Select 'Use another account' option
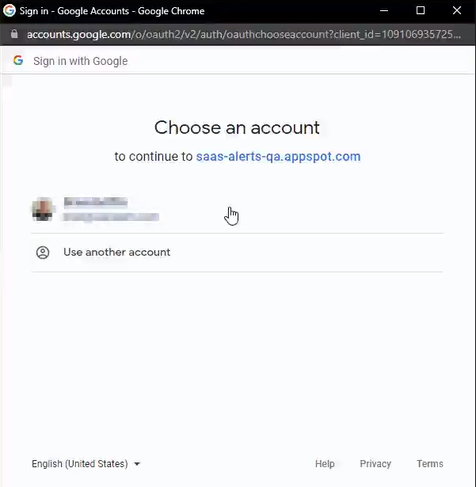476x487 pixels. (116, 253)
